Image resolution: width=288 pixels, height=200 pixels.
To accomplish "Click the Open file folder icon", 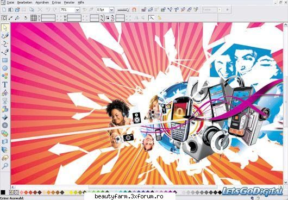I will tap(17, 10).
